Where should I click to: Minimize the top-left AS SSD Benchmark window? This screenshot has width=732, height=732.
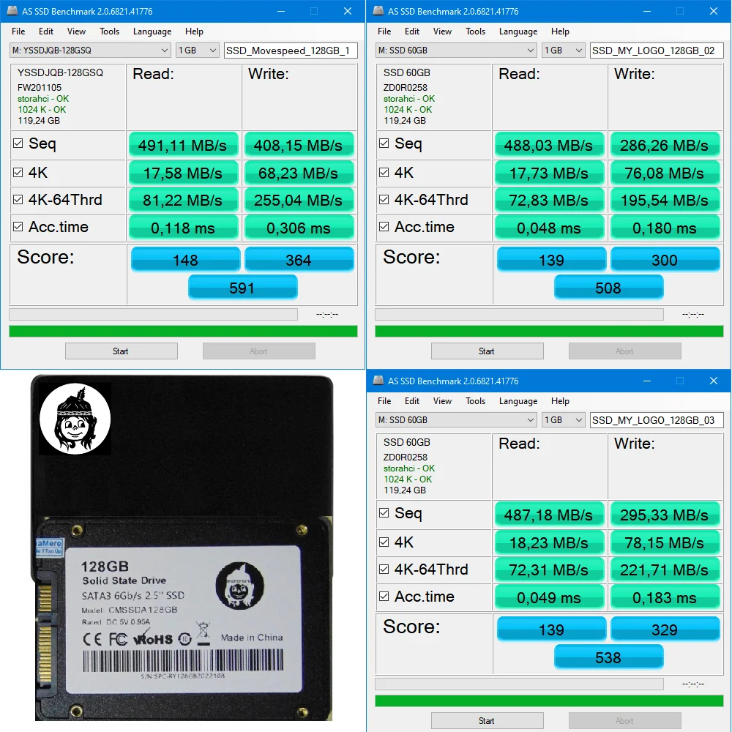tap(281, 11)
